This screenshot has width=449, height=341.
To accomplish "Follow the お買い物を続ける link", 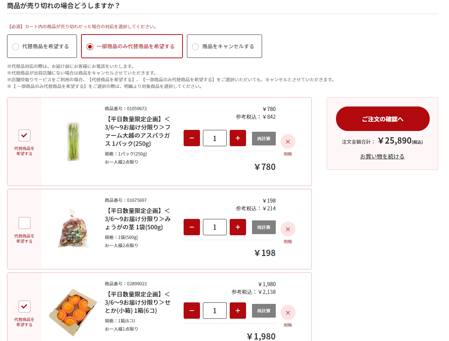I will 382,156.
